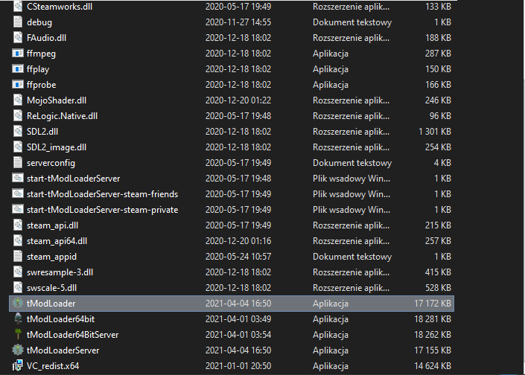Select the ffmpeg application icon
The height and width of the screenshot is (375, 525).
18,54
